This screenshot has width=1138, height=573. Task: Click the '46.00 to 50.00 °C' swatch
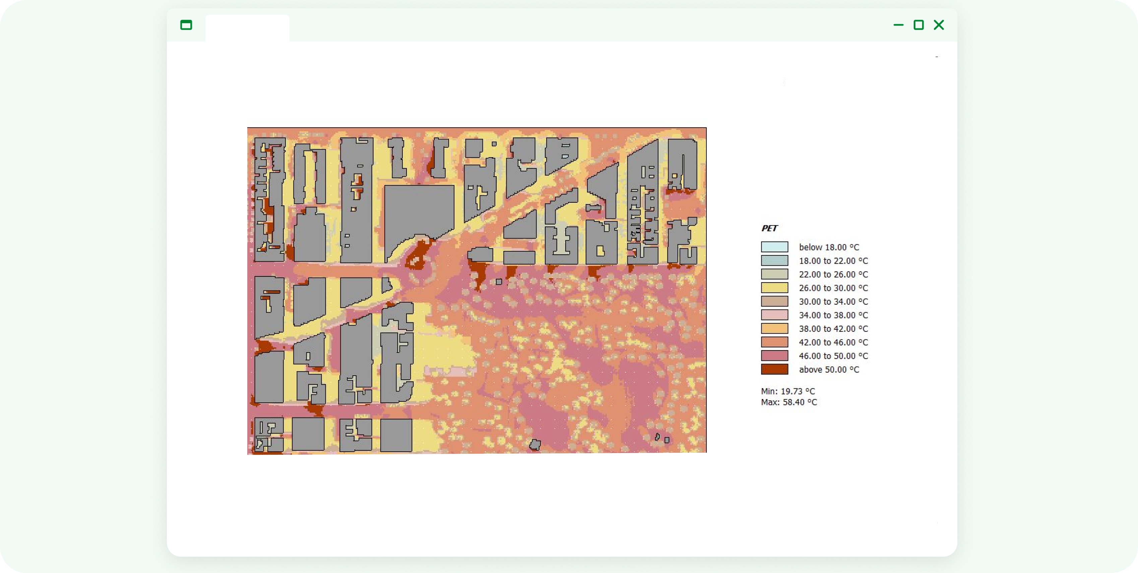pyautogui.click(x=774, y=356)
